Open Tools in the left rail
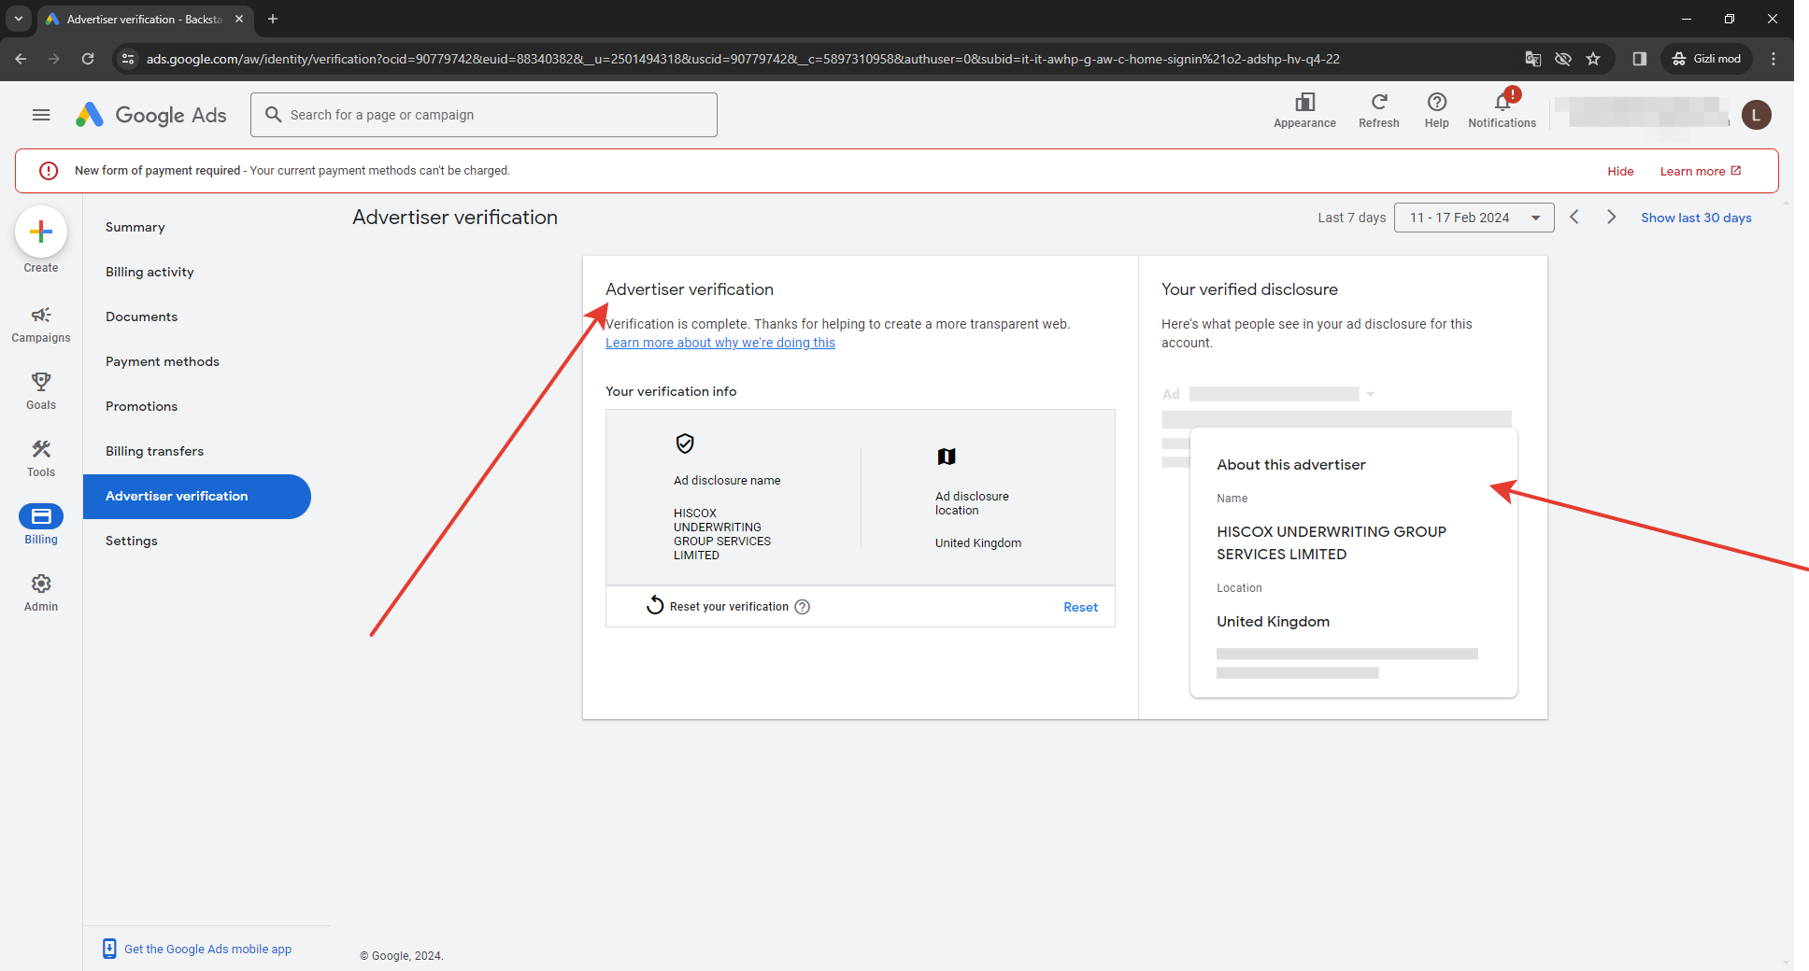The height and width of the screenshot is (971, 1809). pos(41,458)
